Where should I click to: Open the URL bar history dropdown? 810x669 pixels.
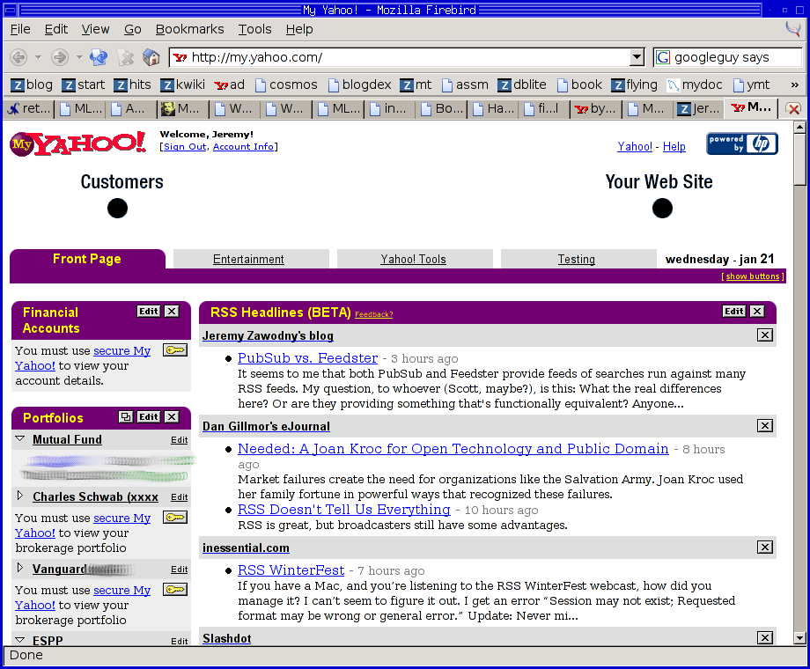637,57
